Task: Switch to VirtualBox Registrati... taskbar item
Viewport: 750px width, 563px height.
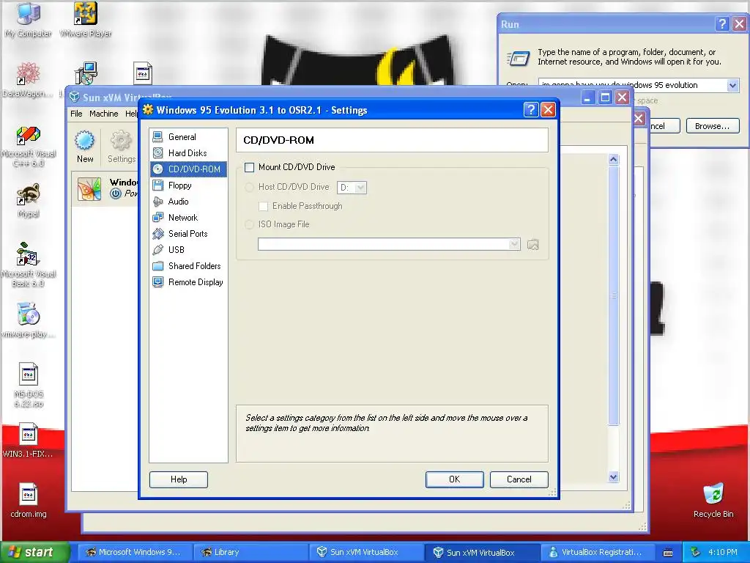Action: pos(598,553)
